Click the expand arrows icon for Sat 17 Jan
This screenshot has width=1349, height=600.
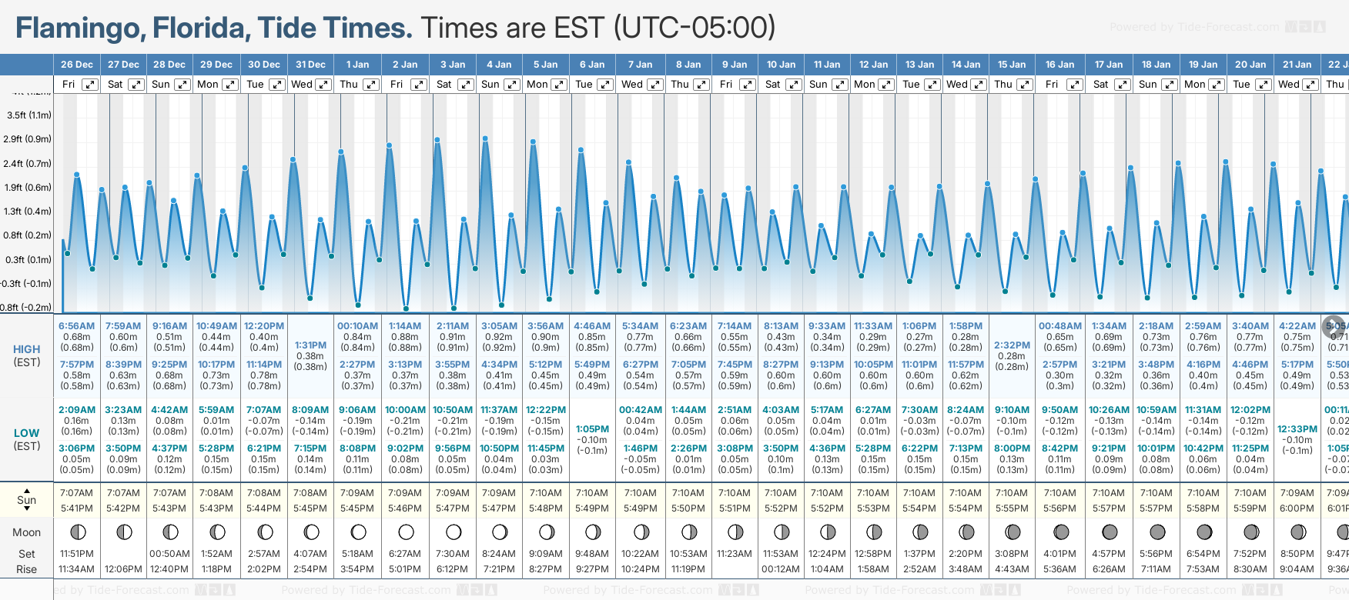[x=1123, y=85]
